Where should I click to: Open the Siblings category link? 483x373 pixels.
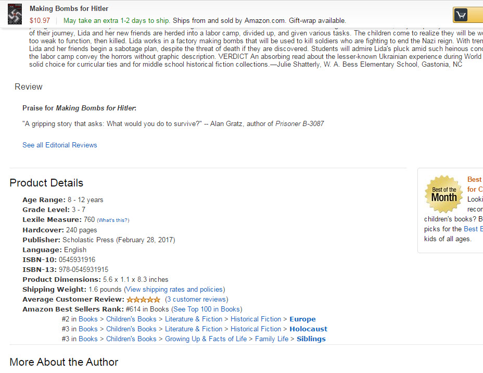[x=311, y=339]
